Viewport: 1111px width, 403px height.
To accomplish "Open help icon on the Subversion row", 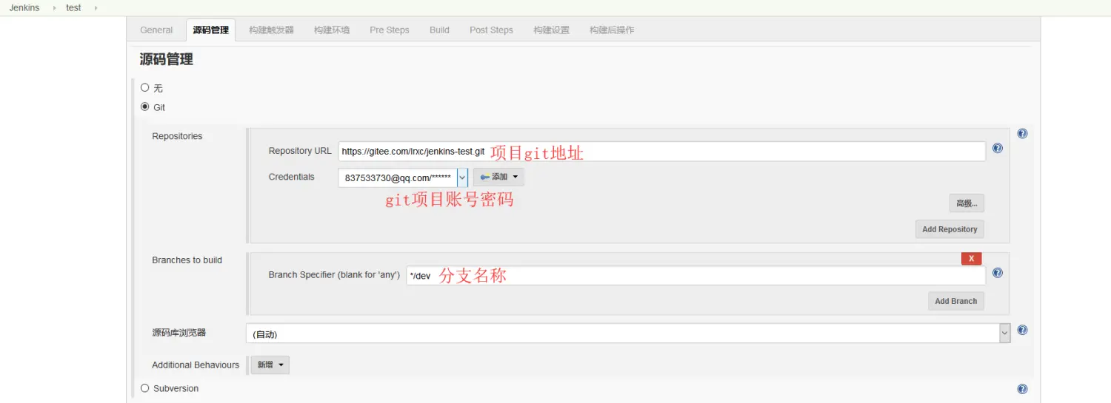I will click(x=1022, y=389).
